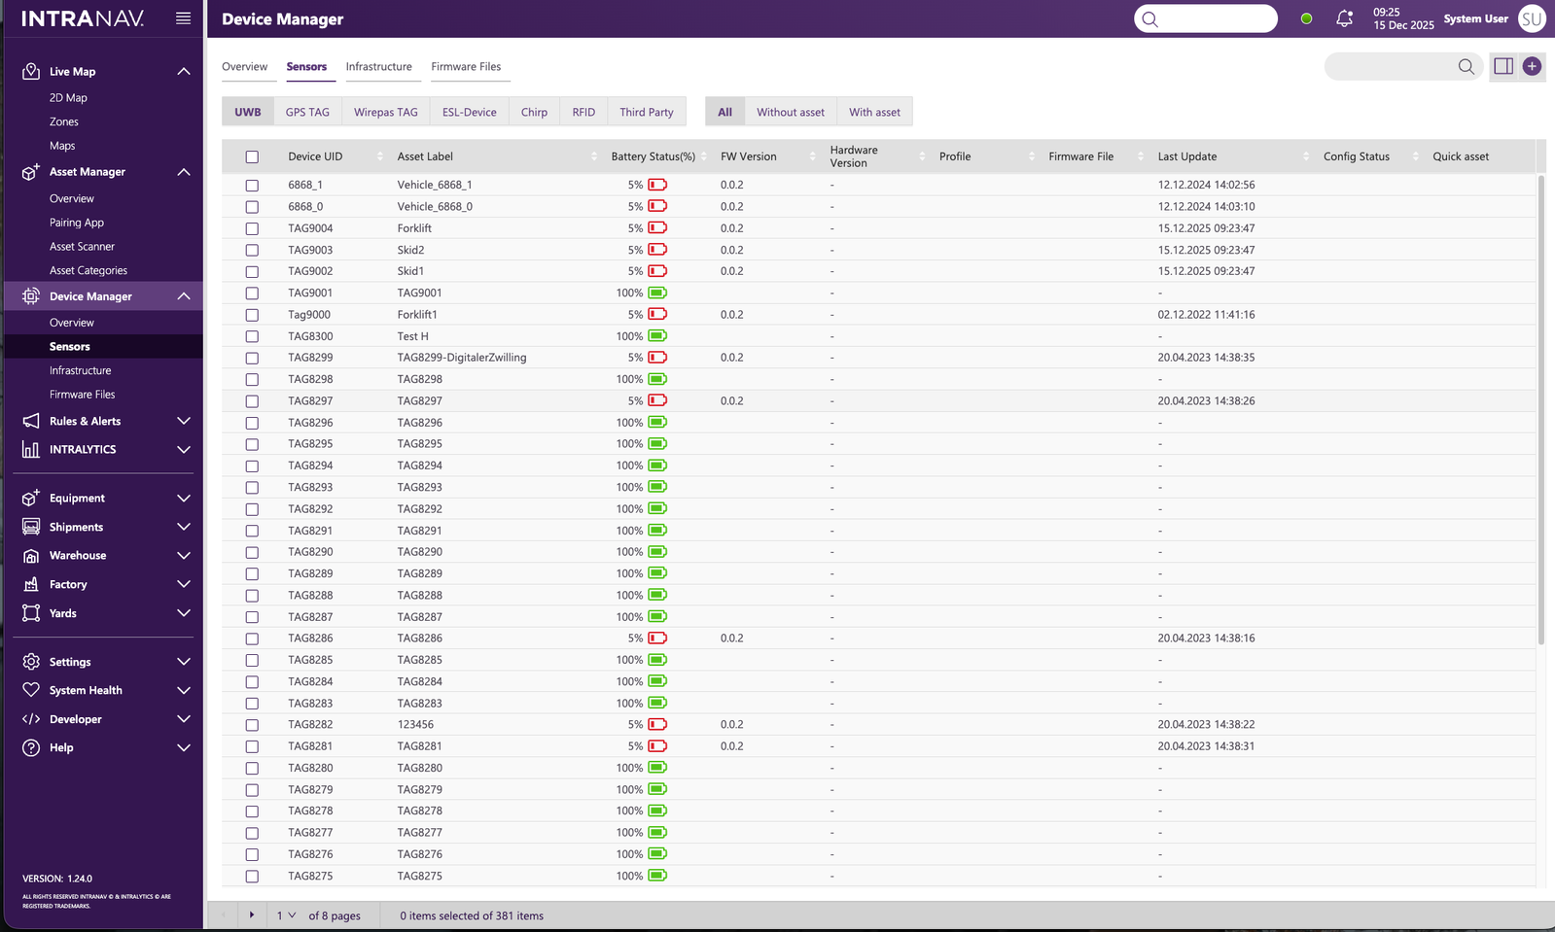Select the checkbox for TAG8299 row
The height and width of the screenshot is (932, 1555).
(252, 358)
